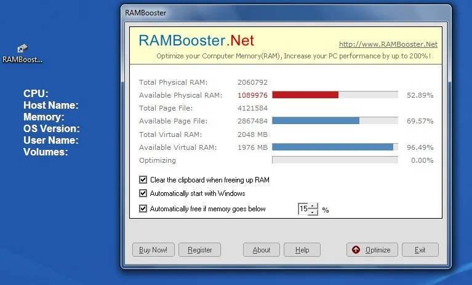Image resolution: width=472 pixels, height=285 pixels.
Task: Click the 1976 MB available virtual value
Action: pos(252,147)
